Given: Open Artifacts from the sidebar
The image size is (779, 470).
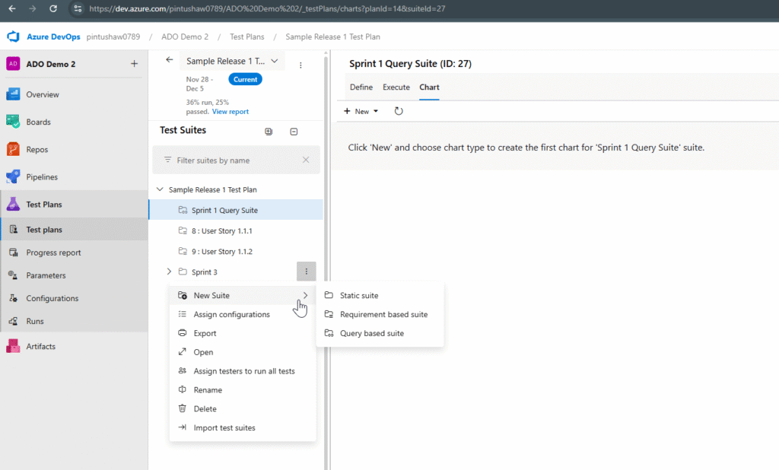Looking at the screenshot, I should click(40, 346).
